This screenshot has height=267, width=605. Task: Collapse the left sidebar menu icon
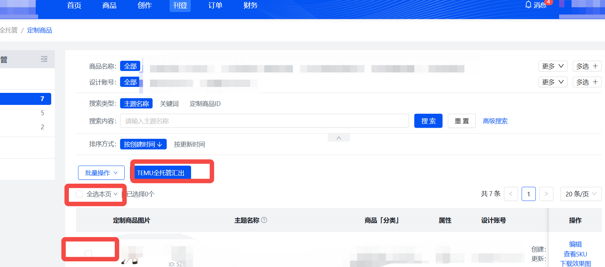point(44,59)
